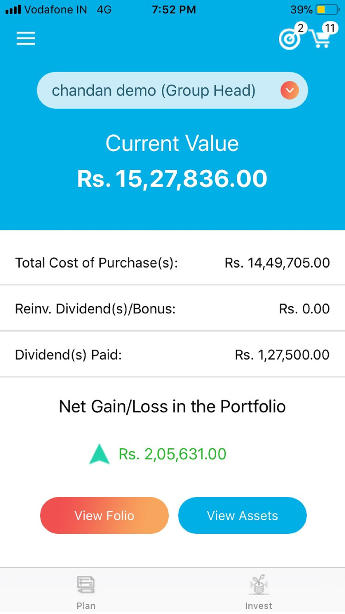Tap the net gain amount Rs. 2,05,631.00
This screenshot has width=345, height=614.
[172, 454]
